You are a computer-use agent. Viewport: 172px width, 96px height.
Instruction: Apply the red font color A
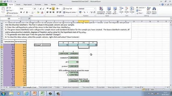[42, 12]
